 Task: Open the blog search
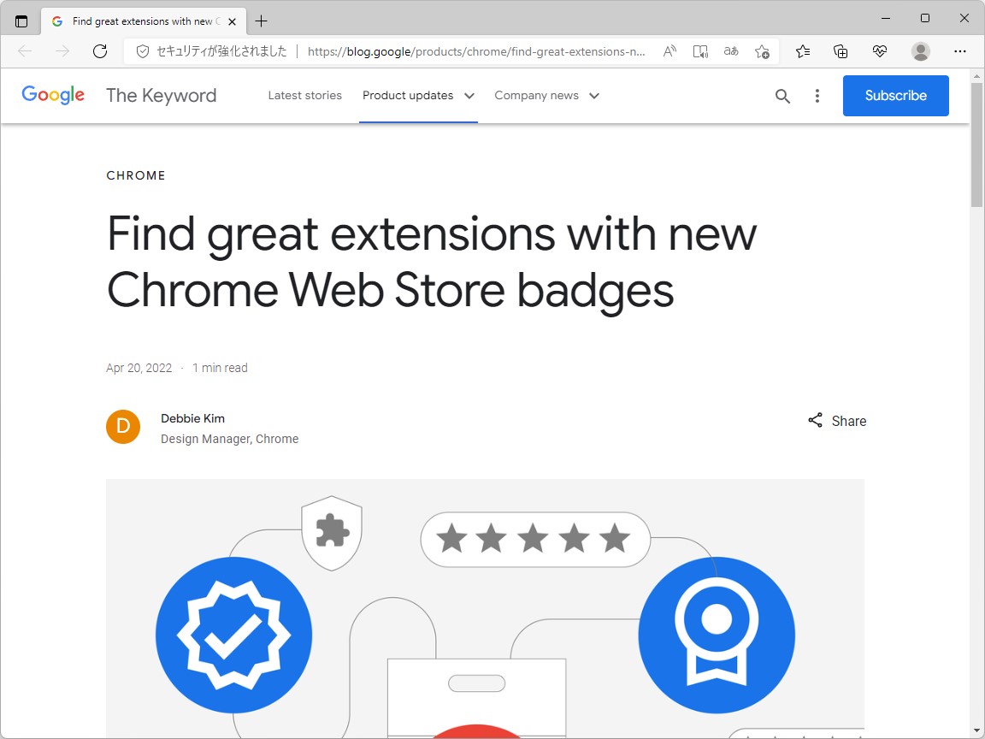[782, 96]
